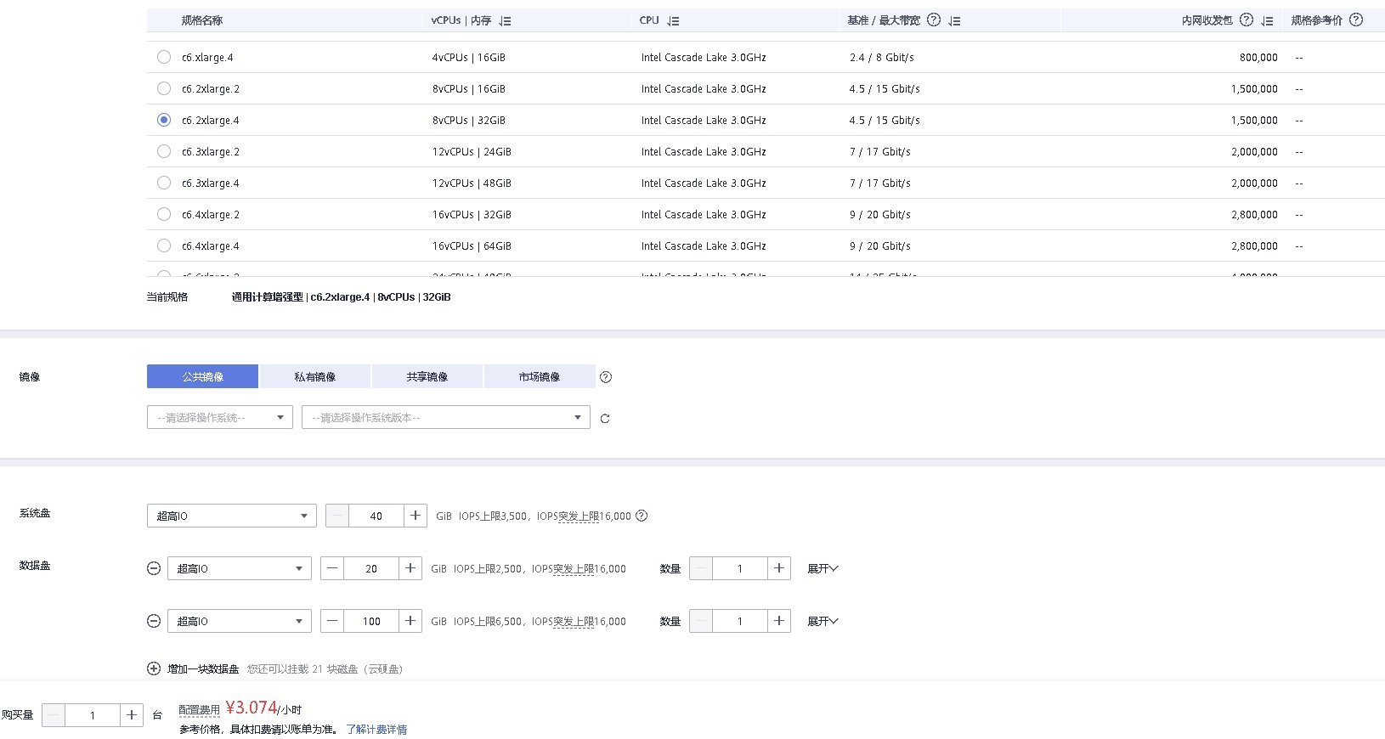Click system disk size input field
This screenshot has height=739, width=1385.
(376, 516)
